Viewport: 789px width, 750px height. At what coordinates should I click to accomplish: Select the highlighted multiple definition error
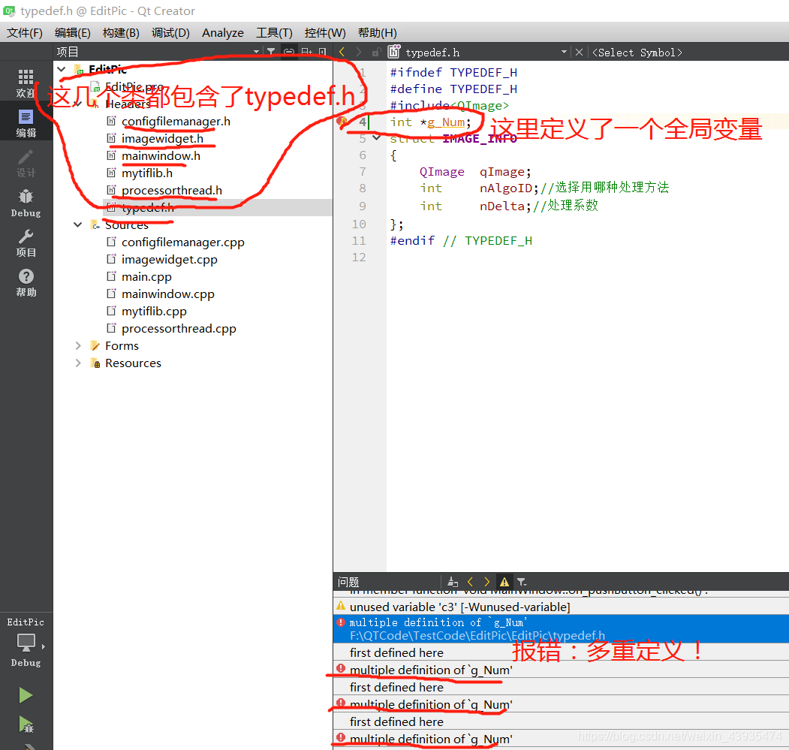coord(561,628)
